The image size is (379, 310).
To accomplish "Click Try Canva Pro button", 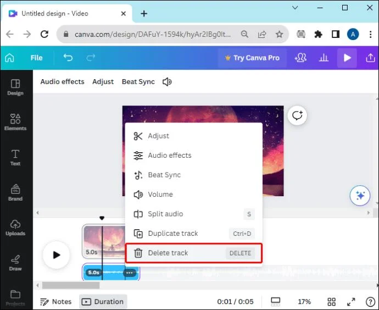I will click(x=252, y=58).
